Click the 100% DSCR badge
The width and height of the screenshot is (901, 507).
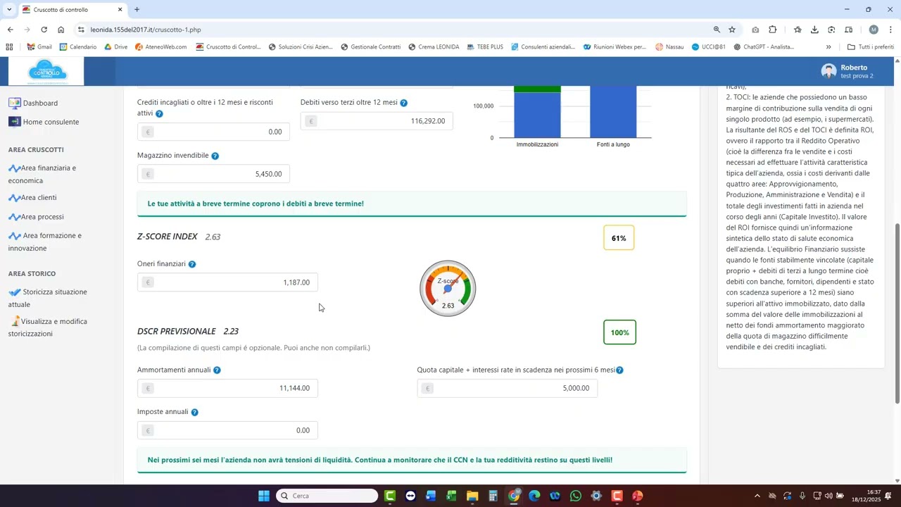619,332
